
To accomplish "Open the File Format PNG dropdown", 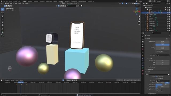I will (162, 81).
